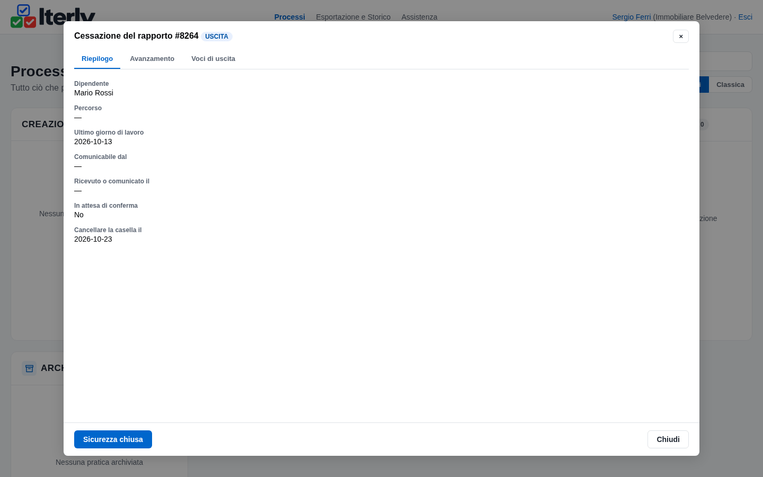Click the archive box icon

pos(29,368)
